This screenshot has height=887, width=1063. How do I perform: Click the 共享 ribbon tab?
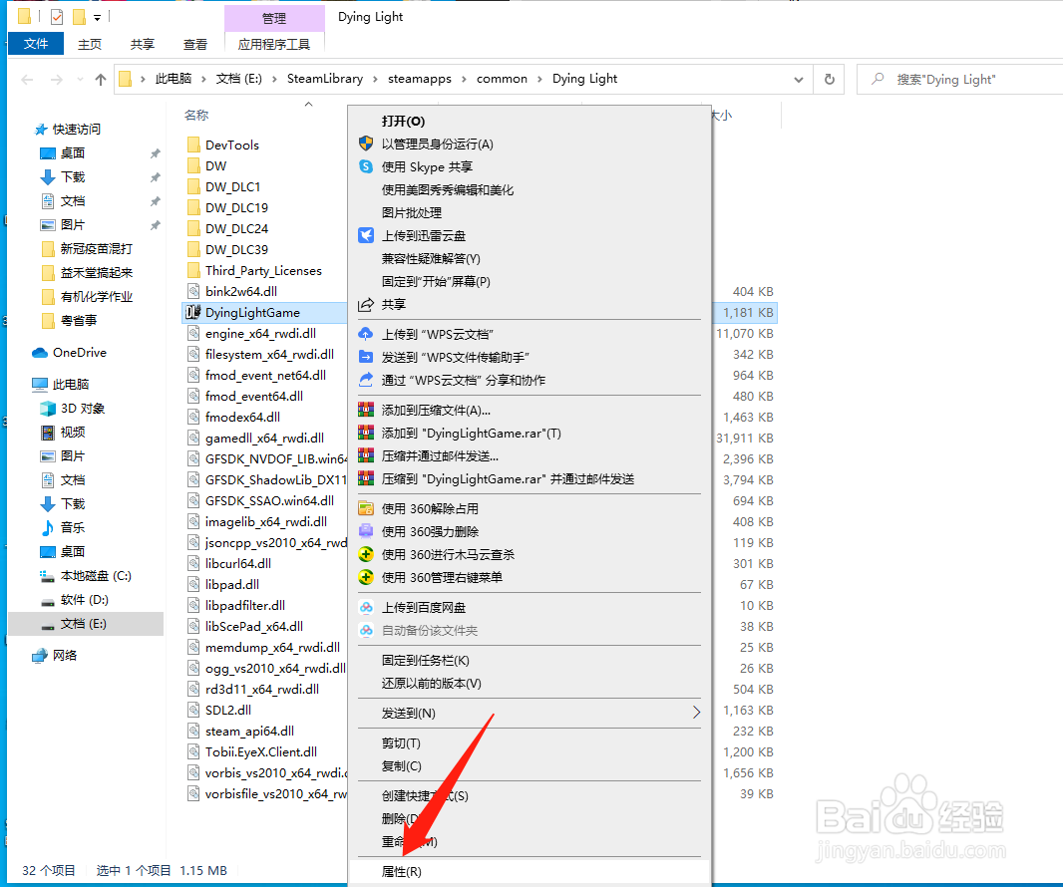click(143, 44)
